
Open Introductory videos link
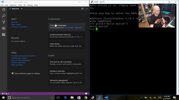tap(19, 58)
